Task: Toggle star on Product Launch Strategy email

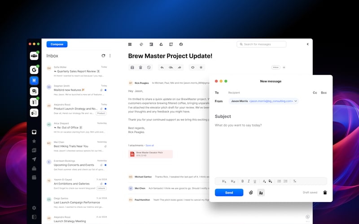Action: (105, 109)
